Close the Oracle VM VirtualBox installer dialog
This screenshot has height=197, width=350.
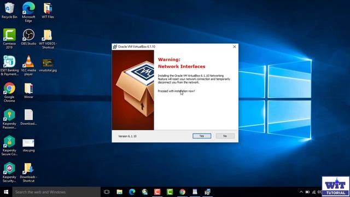235,47
